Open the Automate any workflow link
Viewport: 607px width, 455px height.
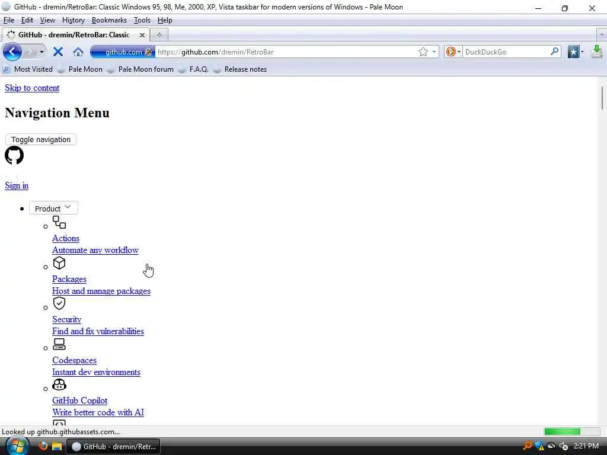(95, 250)
